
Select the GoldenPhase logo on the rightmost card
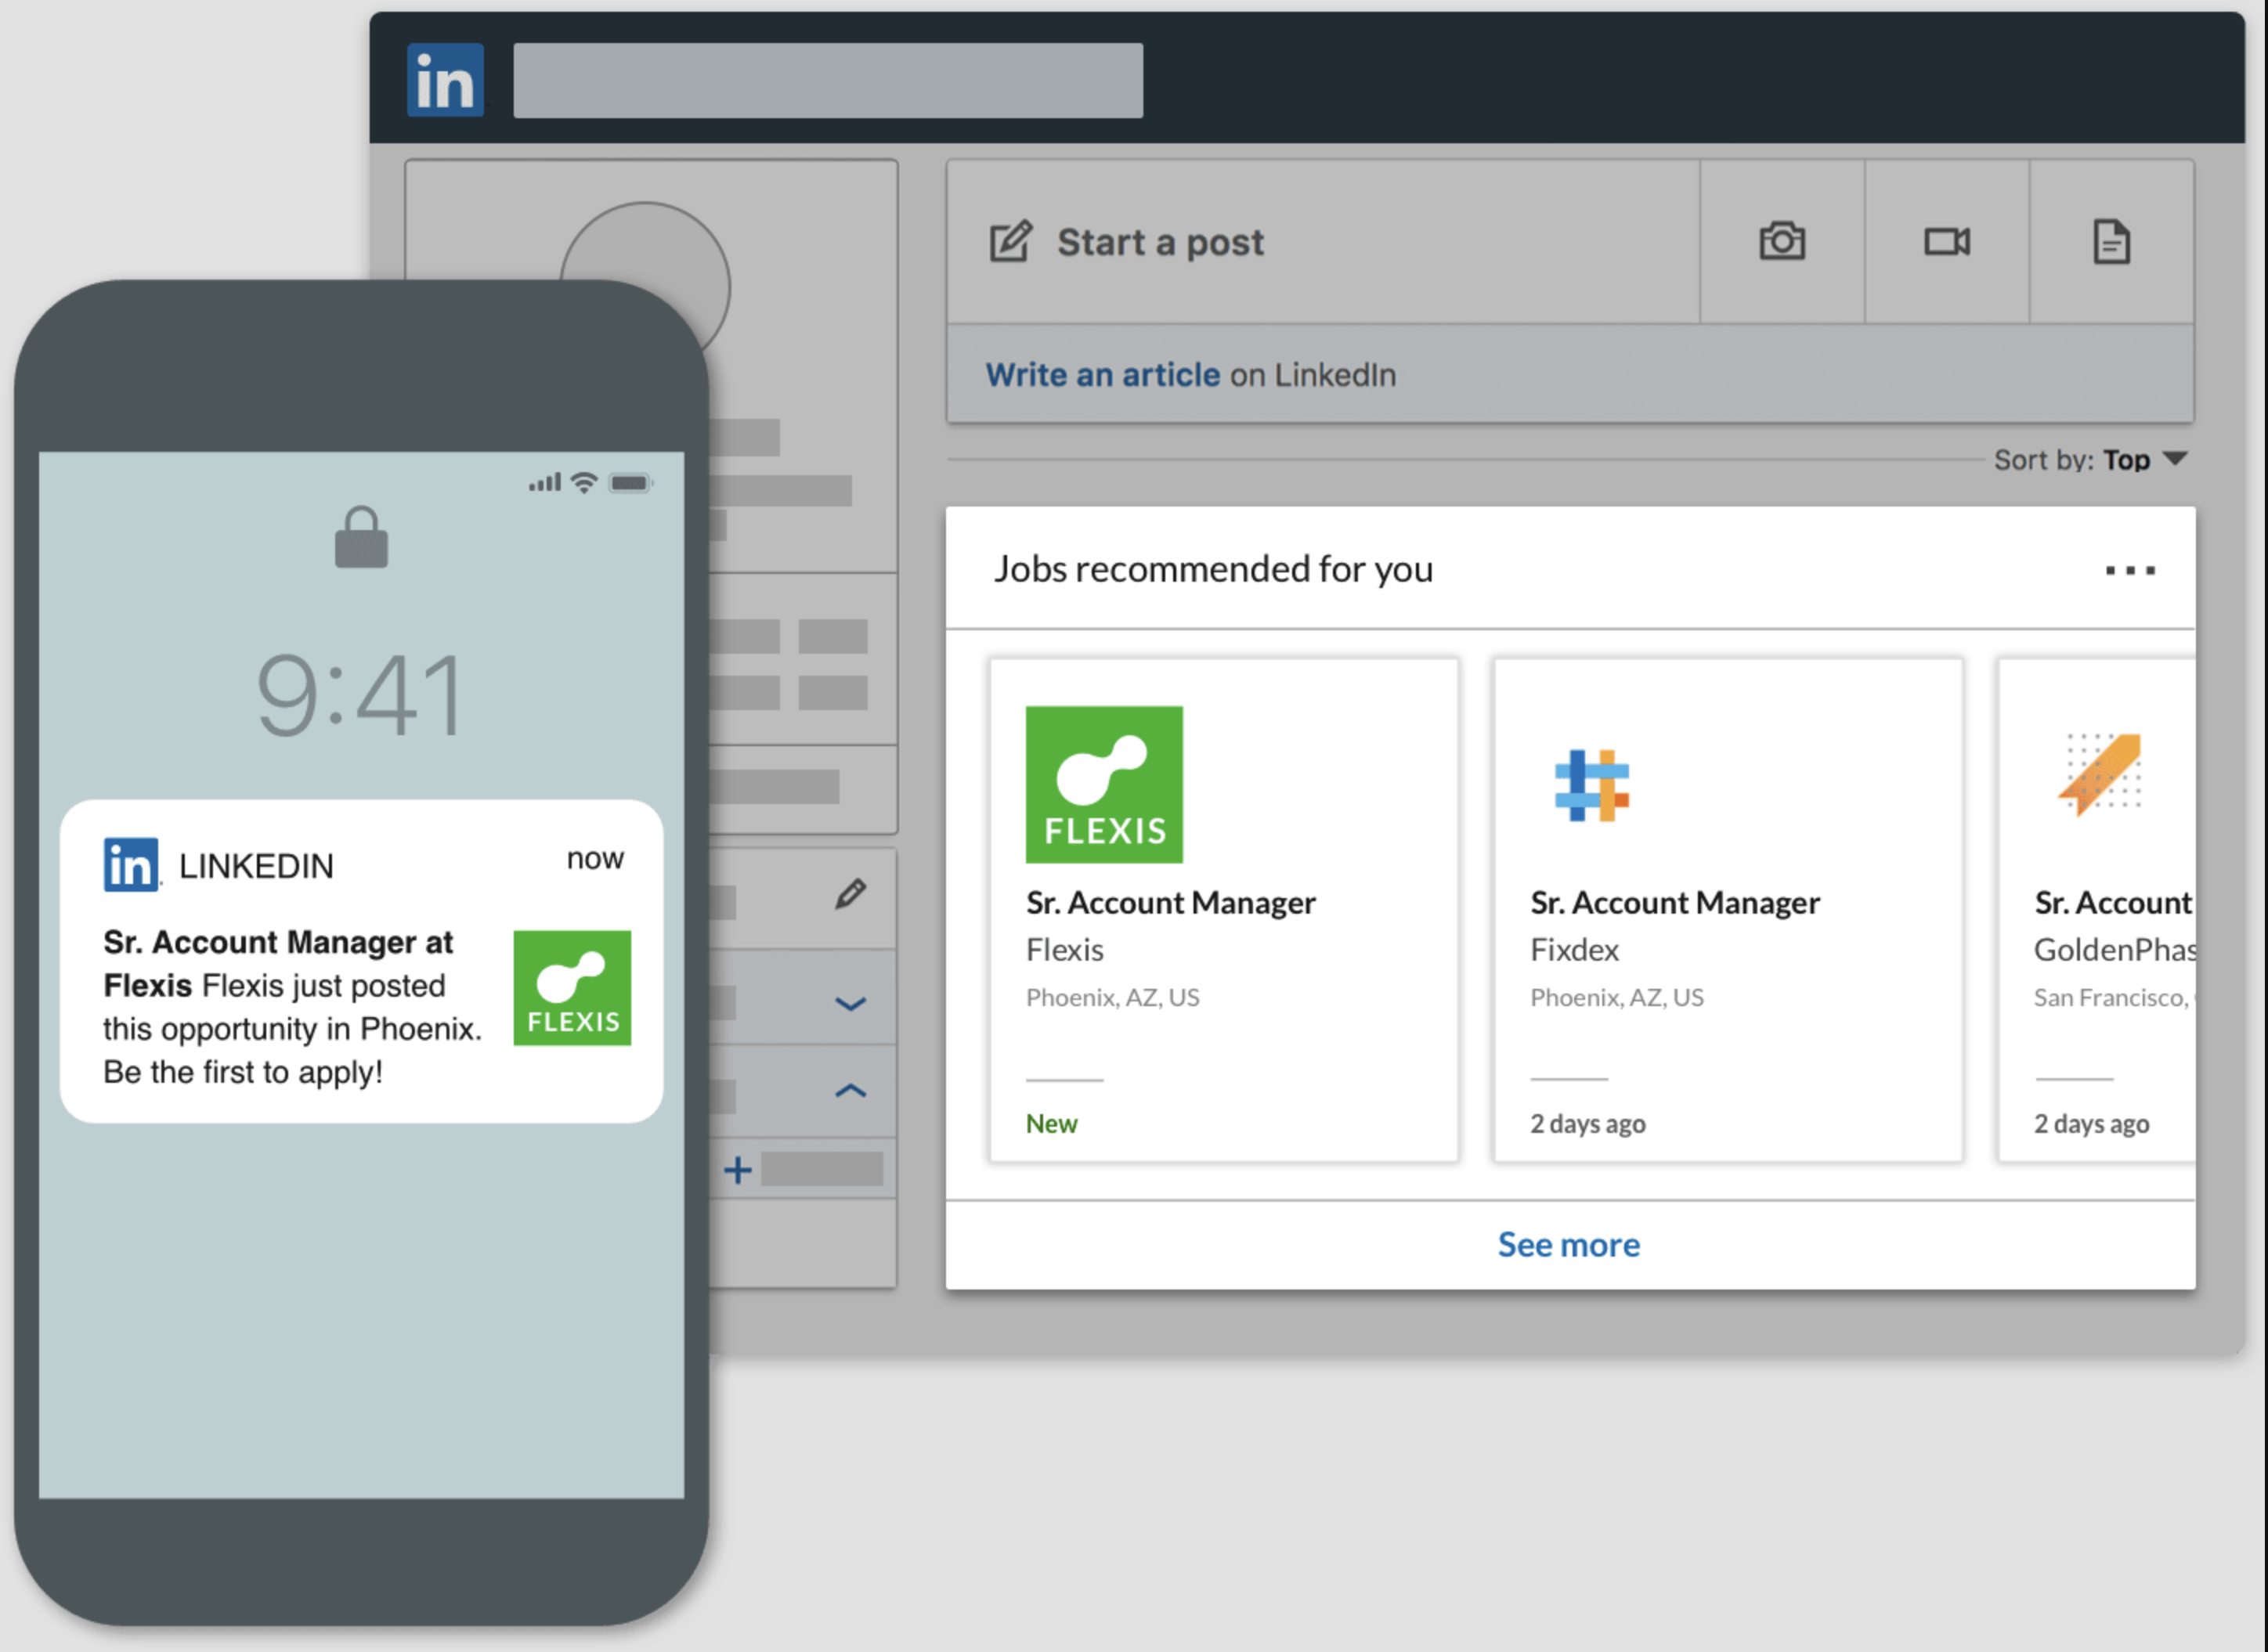(x=2098, y=775)
